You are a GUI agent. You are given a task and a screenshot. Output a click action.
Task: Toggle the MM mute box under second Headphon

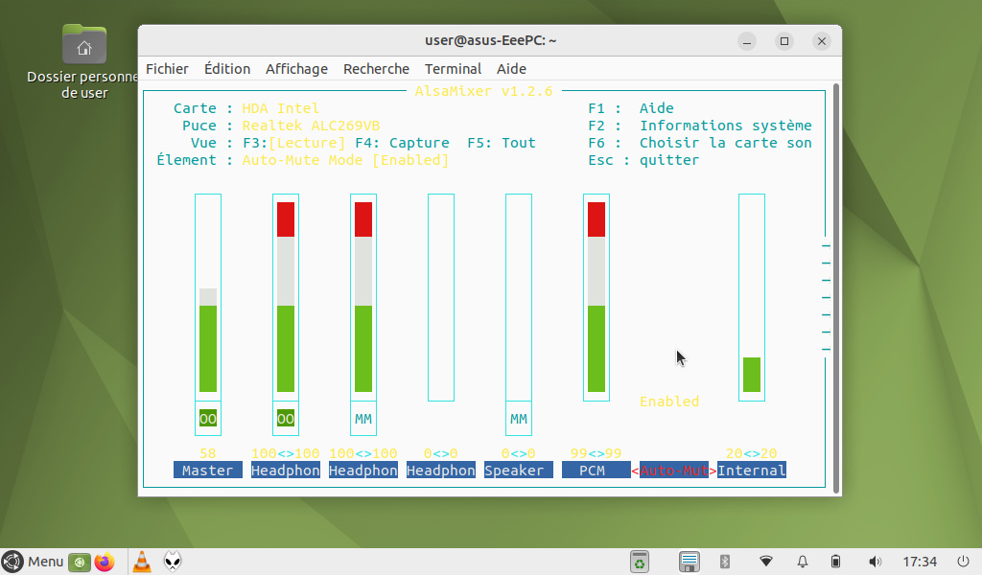point(363,419)
